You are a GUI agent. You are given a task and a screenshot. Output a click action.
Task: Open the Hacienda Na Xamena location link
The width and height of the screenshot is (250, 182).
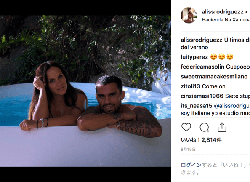[226, 20]
